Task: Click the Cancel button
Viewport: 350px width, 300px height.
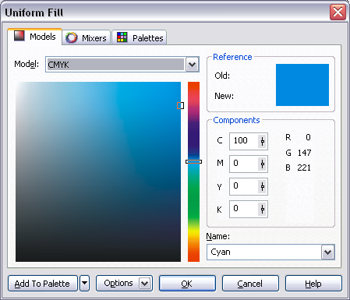Action: [x=250, y=284]
